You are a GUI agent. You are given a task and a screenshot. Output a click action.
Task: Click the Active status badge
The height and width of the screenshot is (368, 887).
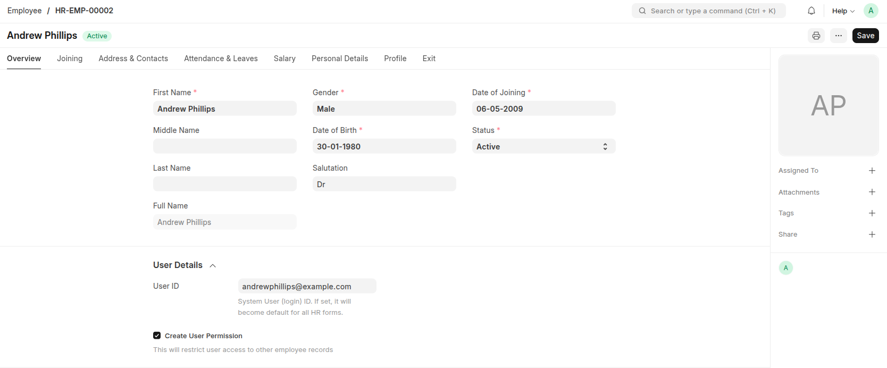point(97,36)
